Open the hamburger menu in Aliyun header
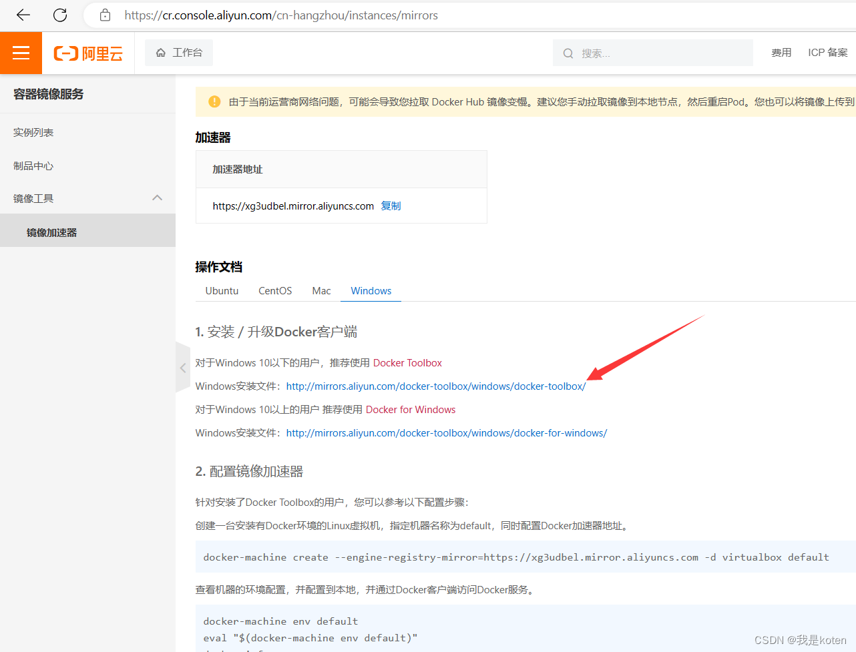 point(21,53)
